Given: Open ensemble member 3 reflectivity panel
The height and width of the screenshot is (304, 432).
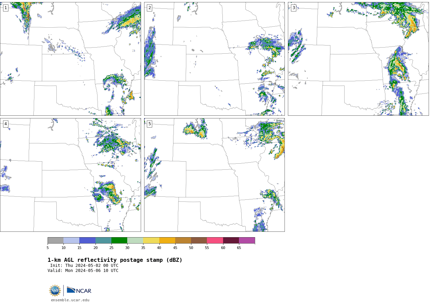Looking at the screenshot, I should click(x=358, y=59).
